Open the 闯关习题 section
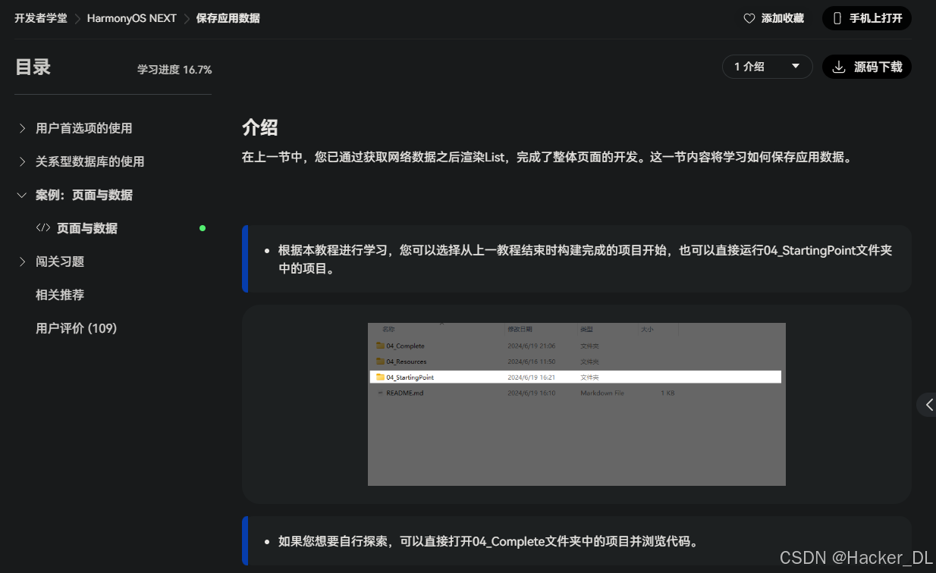936x573 pixels. tap(60, 261)
